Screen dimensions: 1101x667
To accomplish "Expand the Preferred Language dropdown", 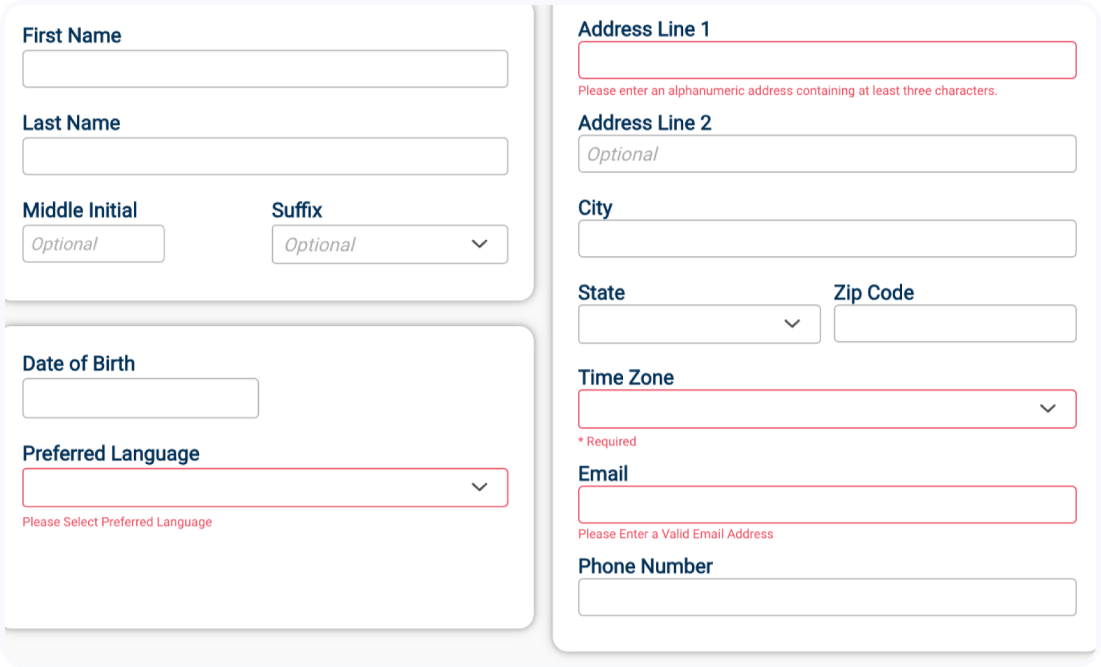I will point(250,488).
